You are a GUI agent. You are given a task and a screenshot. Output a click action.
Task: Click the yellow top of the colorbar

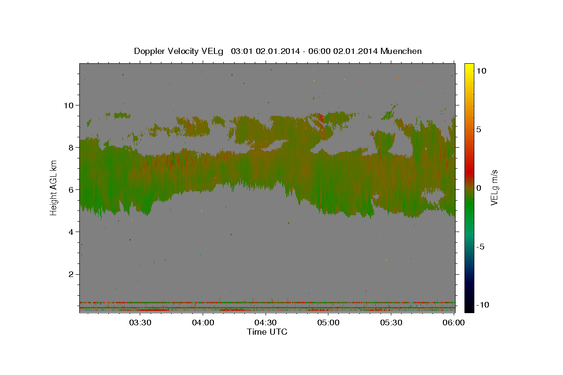[x=469, y=68]
